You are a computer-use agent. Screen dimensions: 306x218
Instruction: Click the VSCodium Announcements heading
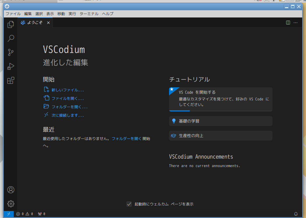(201, 157)
